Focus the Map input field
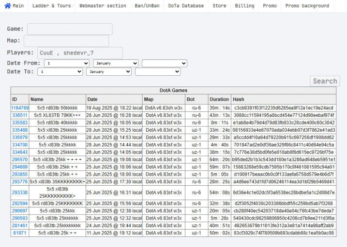 [x=66, y=41]
